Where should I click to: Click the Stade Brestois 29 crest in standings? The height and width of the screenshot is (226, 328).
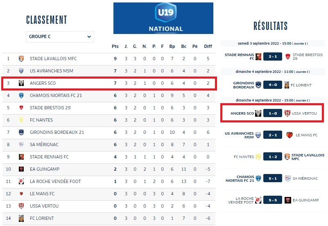(x=21, y=108)
